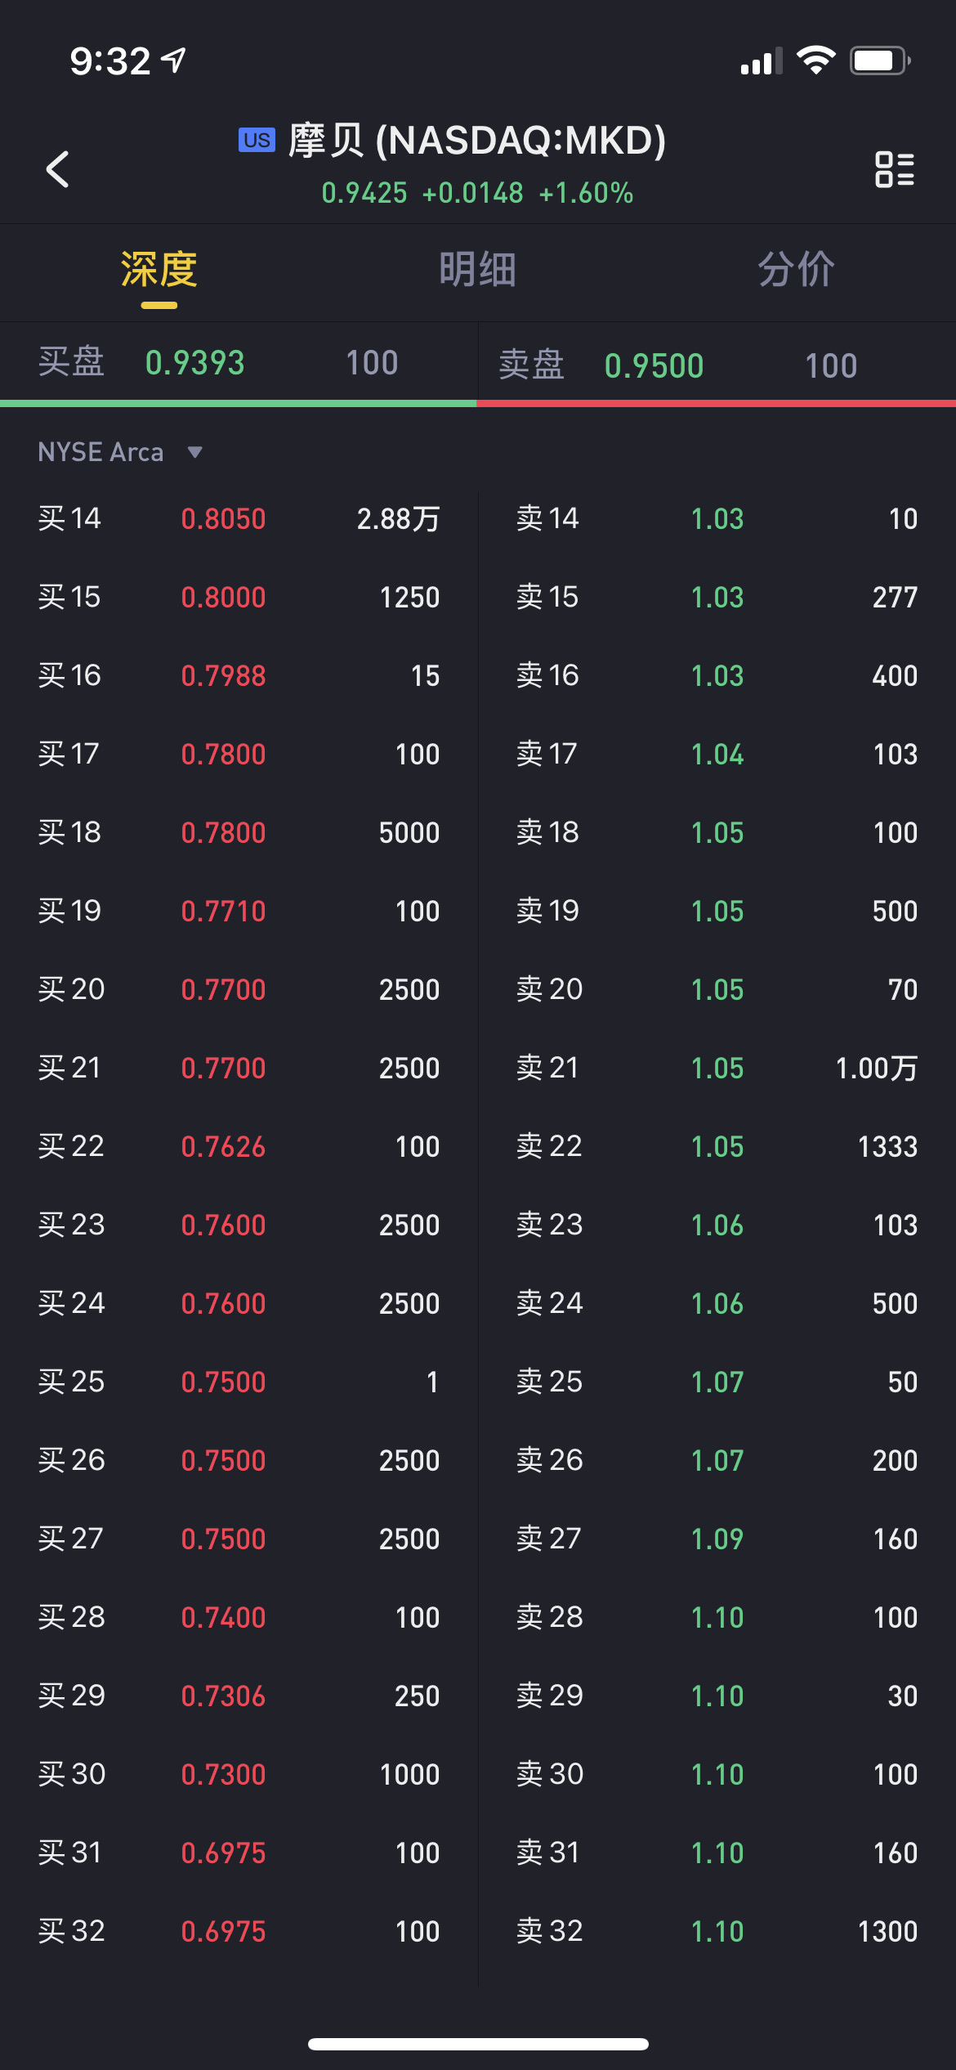Tap the 买盘 best bid 0.9393
The height and width of the screenshot is (2070, 956).
(x=195, y=363)
